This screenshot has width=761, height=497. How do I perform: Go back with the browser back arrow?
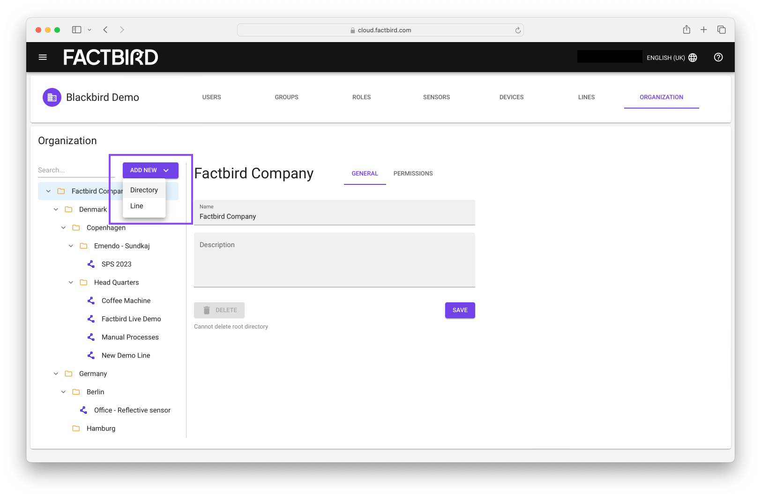tap(105, 29)
